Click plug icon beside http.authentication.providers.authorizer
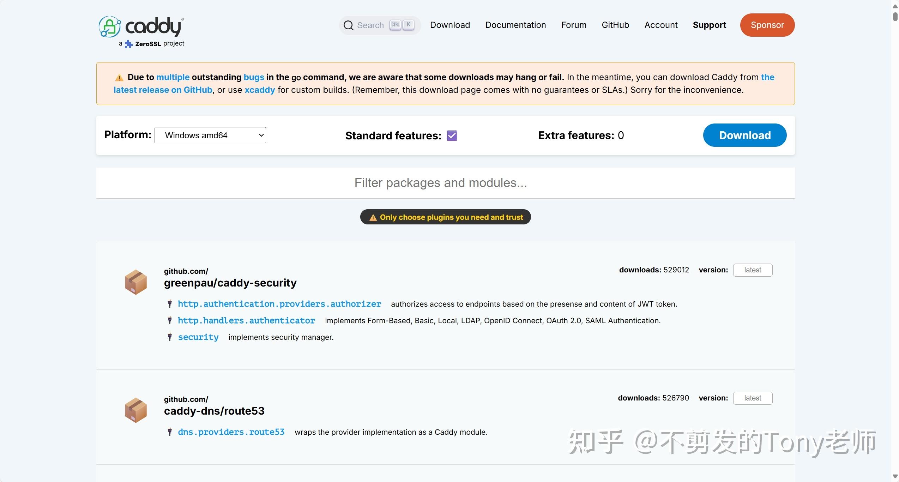This screenshot has width=899, height=482. [170, 304]
